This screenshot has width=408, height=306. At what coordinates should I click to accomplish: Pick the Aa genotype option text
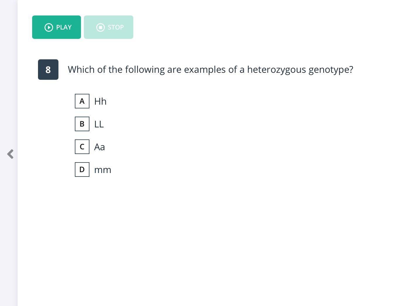pos(99,147)
